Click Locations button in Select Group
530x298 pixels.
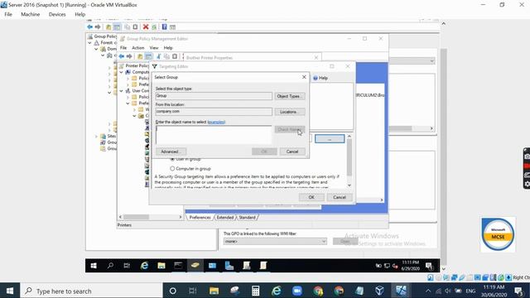click(x=290, y=112)
